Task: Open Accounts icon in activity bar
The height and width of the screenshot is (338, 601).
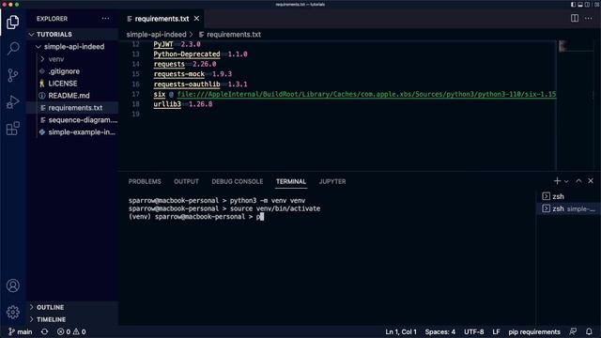Action: click(x=12, y=285)
